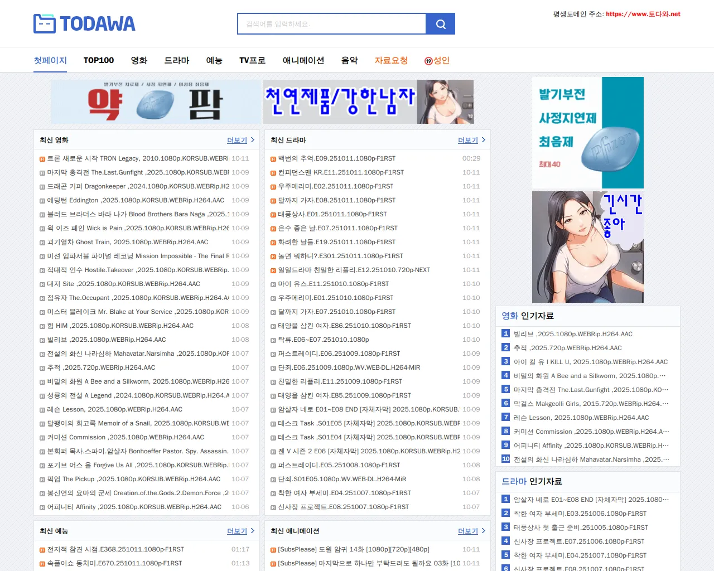This screenshot has width=714, height=571.
Task: Click the N icon beside 트론 새로운 시작
Action: (x=42, y=159)
